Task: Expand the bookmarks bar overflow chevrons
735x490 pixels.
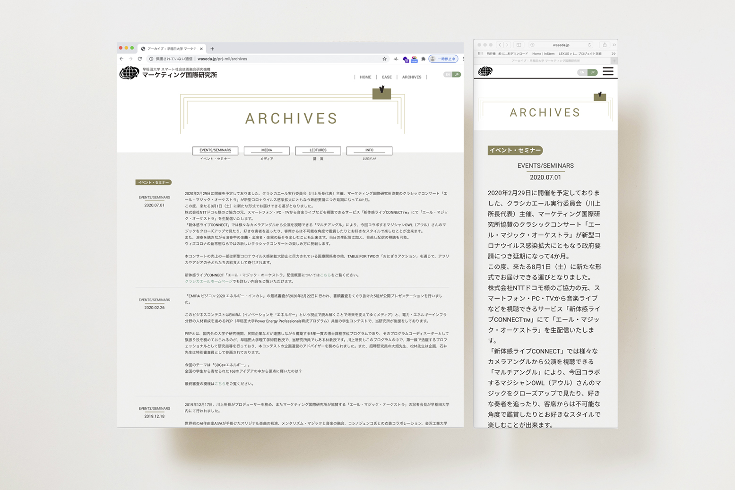Action: tap(614, 54)
